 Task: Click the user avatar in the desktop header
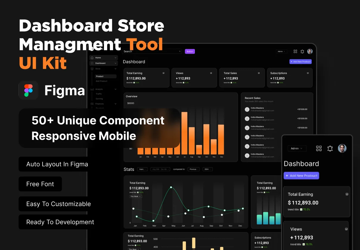(x=310, y=51)
